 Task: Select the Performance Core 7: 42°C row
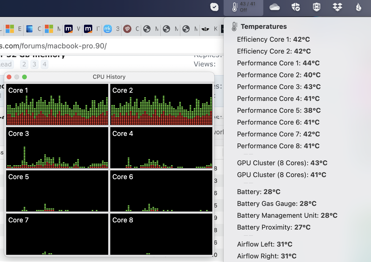point(297,134)
